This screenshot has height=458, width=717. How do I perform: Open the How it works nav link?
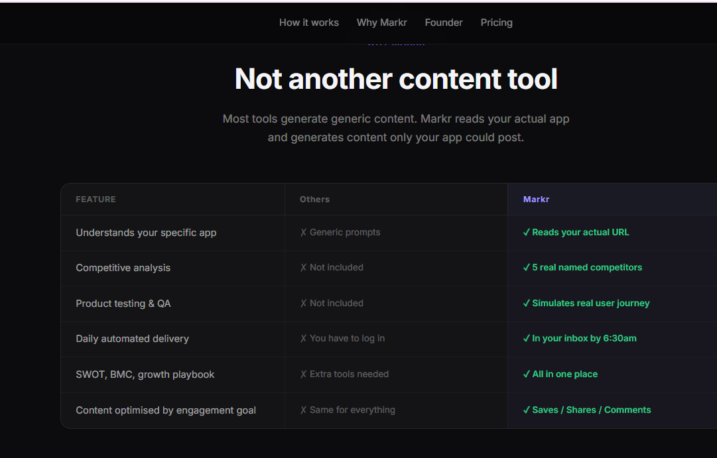308,23
